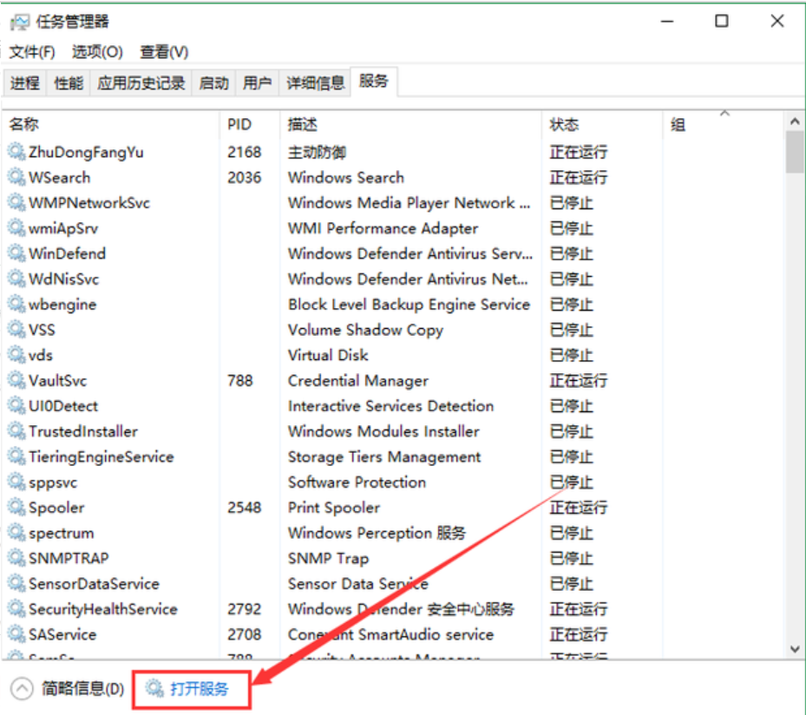Switch to the 启动 tab

click(x=213, y=83)
